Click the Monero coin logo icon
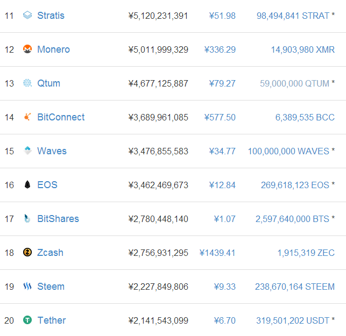Screen dimensions: 346x336 click(27, 49)
